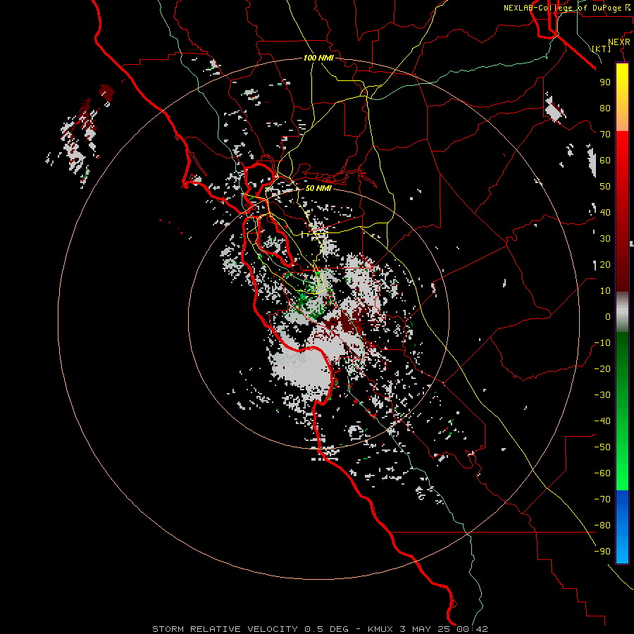This screenshot has width=634, height=634.
Task: Select the 40 value on velocity scale
Action: click(x=605, y=212)
